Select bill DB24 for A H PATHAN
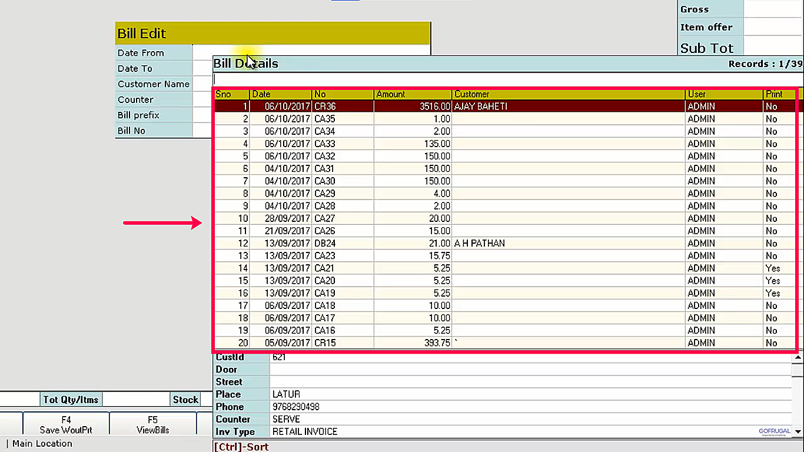The image size is (804, 452). click(480, 243)
